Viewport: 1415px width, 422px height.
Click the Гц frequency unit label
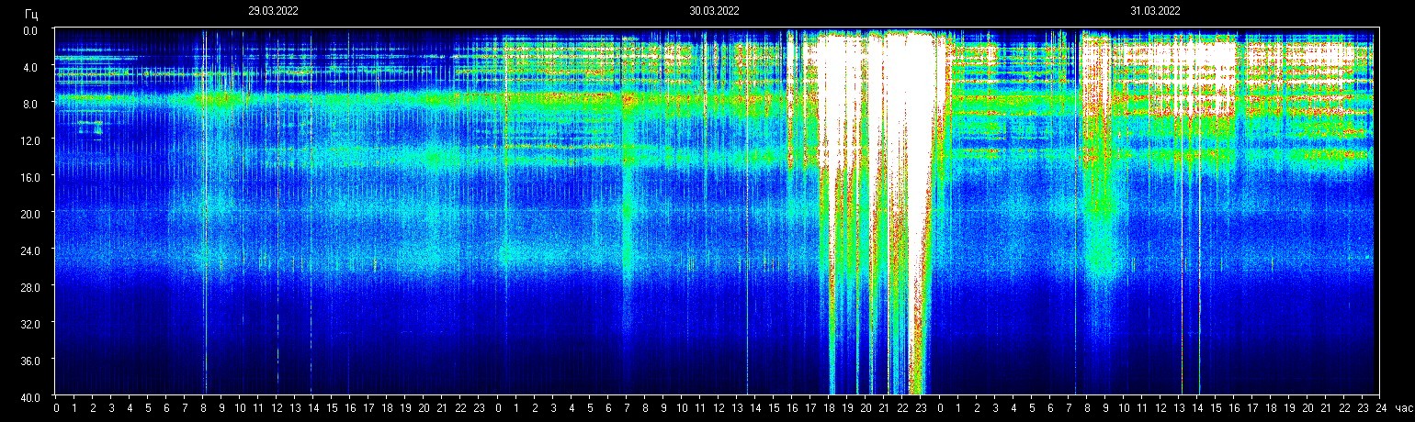click(x=31, y=14)
